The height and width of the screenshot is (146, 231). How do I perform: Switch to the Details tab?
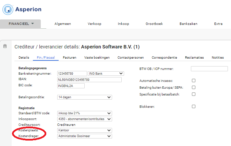24,57
